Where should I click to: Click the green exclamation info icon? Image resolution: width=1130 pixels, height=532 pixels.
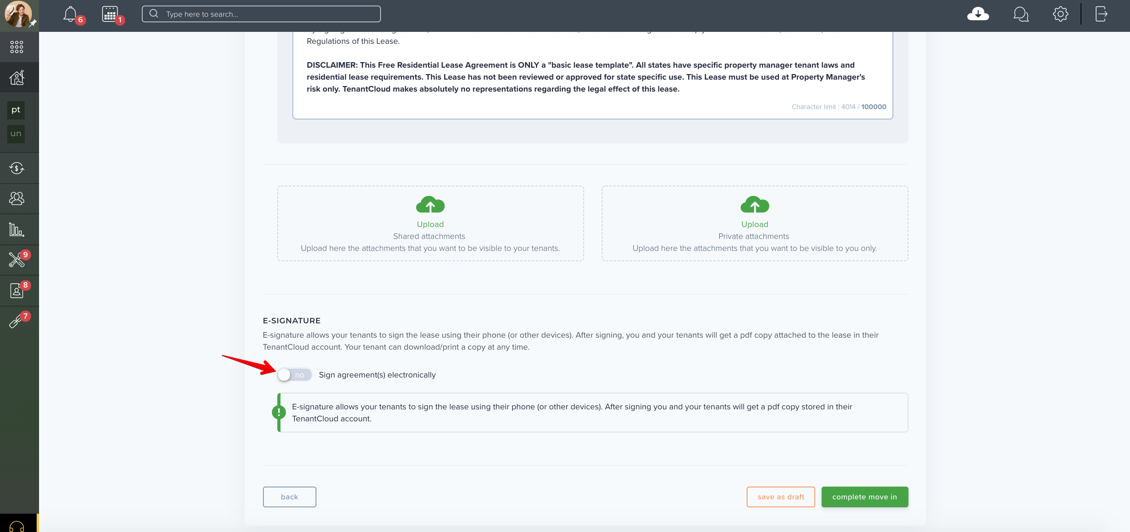tap(279, 412)
